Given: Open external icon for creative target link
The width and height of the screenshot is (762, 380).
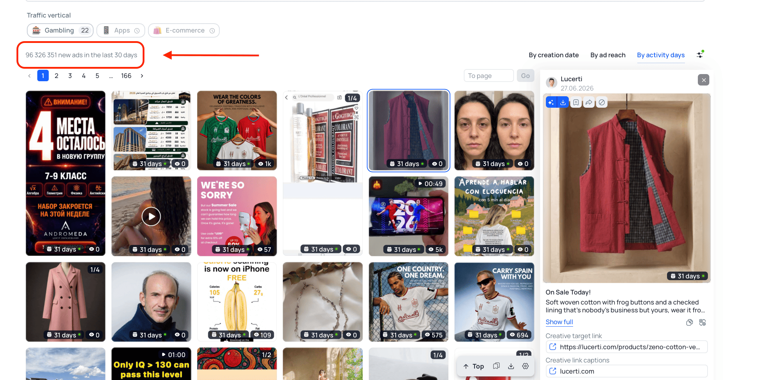Looking at the screenshot, I should tap(553, 347).
